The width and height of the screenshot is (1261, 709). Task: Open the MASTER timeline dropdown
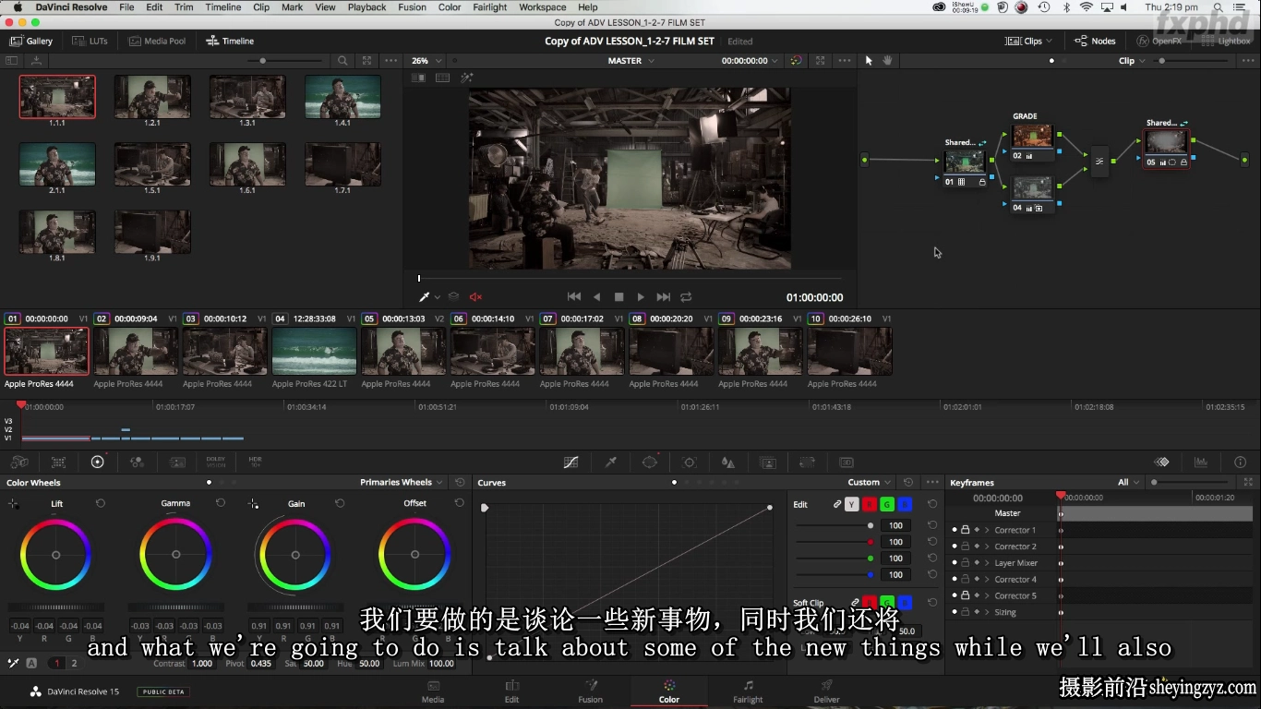[x=631, y=61]
